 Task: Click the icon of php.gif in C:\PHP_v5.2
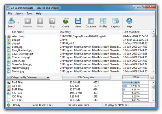[9, 43]
